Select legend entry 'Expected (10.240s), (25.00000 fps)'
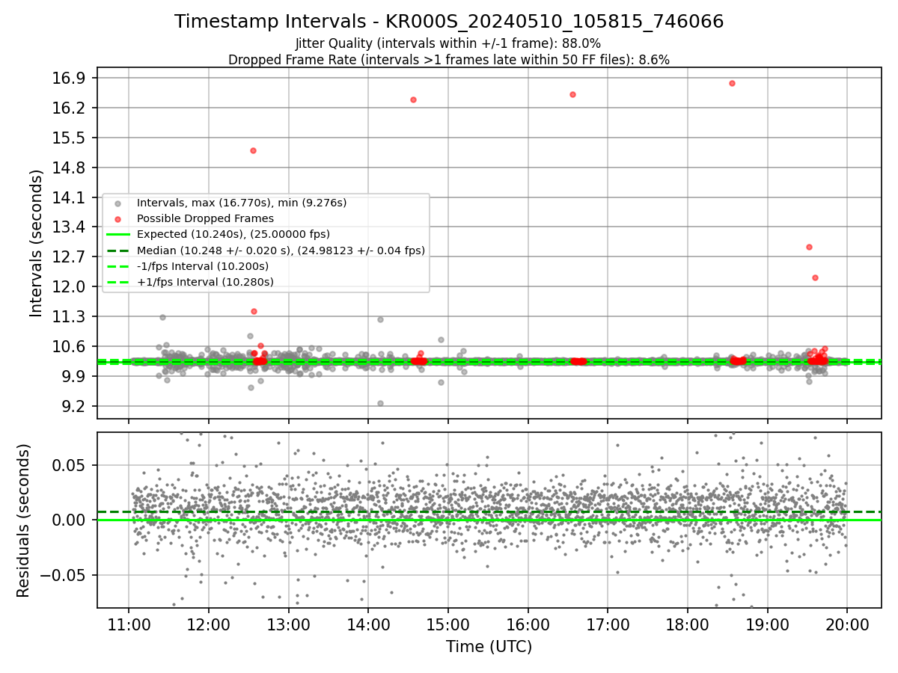This screenshot has width=898, height=673. [x=233, y=234]
